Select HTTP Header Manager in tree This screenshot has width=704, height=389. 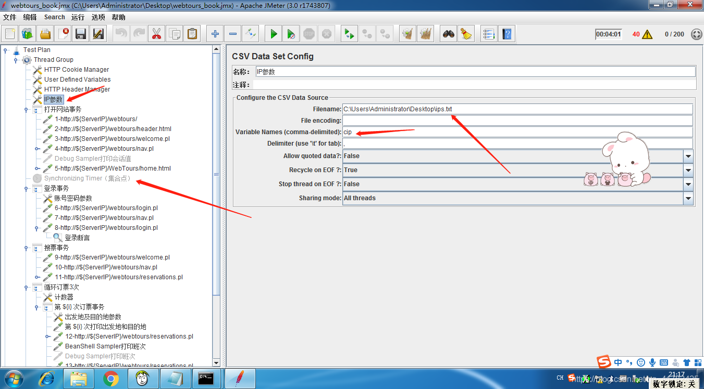pyautogui.click(x=77, y=89)
